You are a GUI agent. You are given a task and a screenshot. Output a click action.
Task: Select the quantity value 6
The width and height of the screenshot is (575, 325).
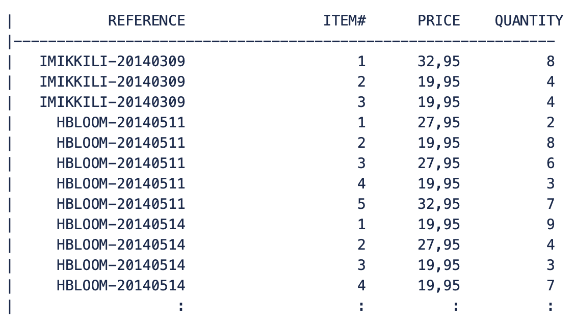click(550, 164)
